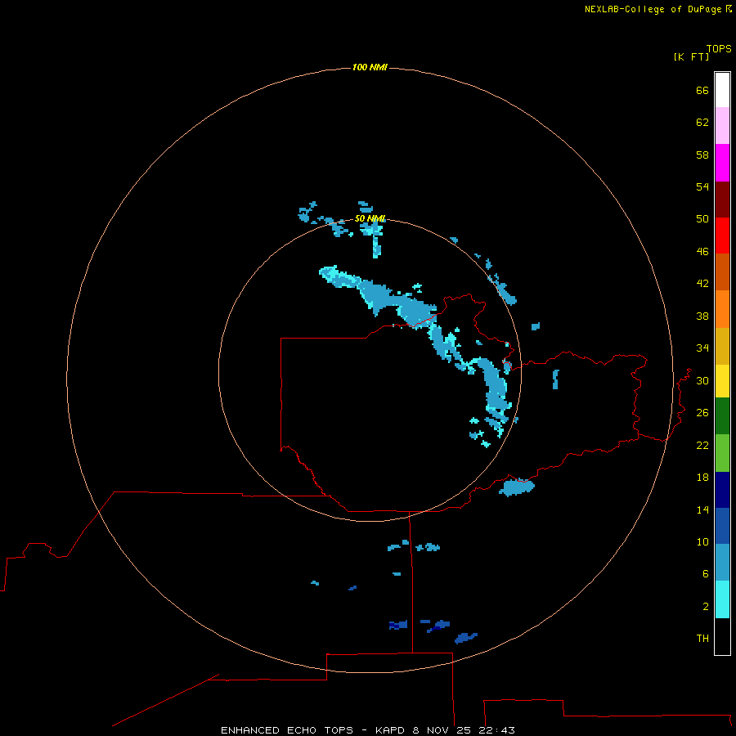The width and height of the screenshot is (736, 736).
Task: Click the dark green 30 kft swatch
Action: click(x=722, y=416)
